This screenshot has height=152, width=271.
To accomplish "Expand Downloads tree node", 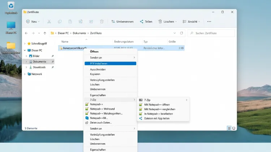I will tap(26, 67).
